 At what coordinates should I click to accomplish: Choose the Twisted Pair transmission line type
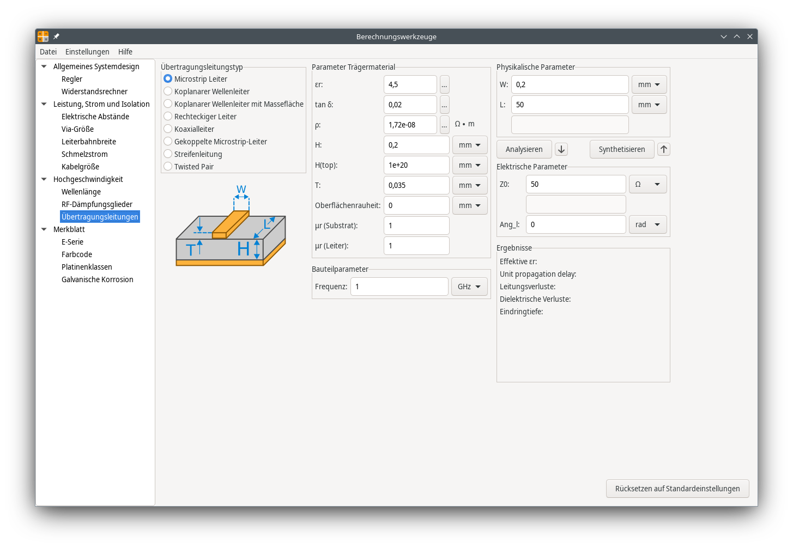[168, 167]
